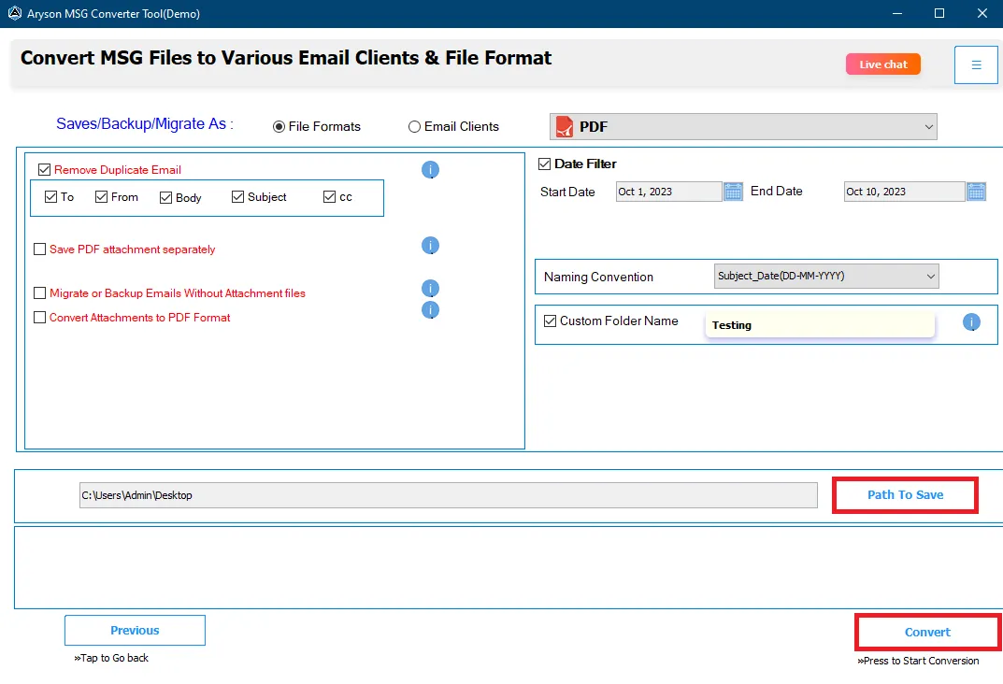1003x684 pixels.
Task: Uncheck Custom Folder Name
Action: point(551,321)
